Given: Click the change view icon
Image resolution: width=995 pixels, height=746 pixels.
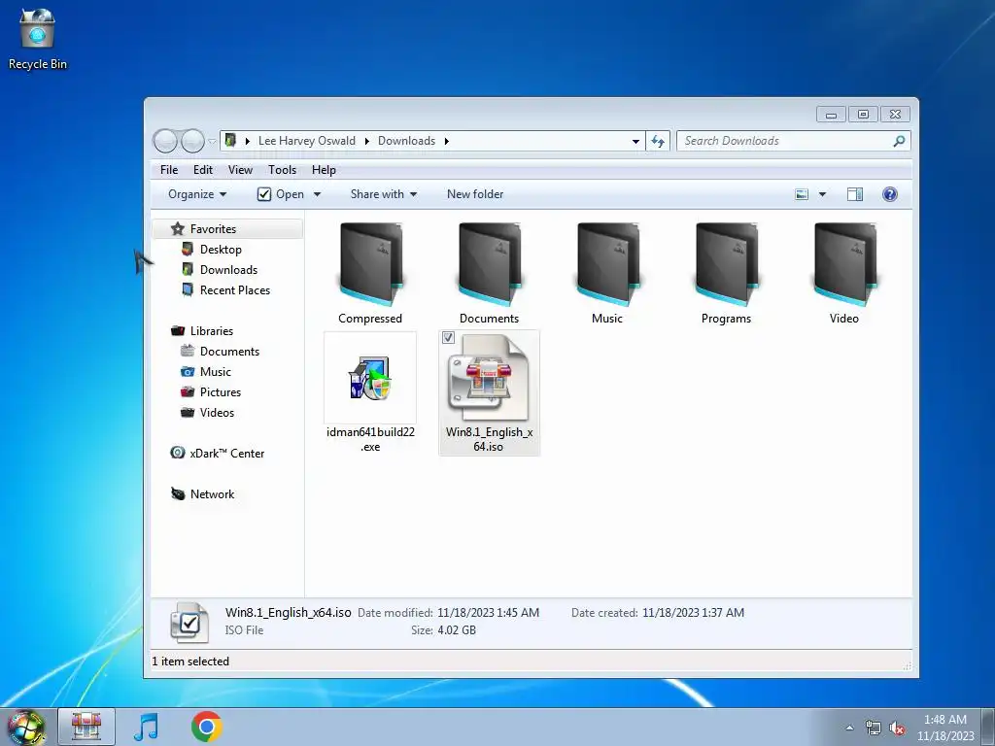Looking at the screenshot, I should coord(802,194).
